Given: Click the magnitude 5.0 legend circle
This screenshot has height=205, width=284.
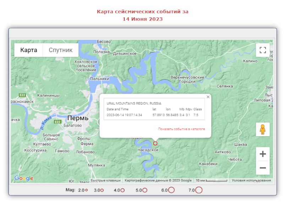Looking at the screenshot, I should point(145,190).
